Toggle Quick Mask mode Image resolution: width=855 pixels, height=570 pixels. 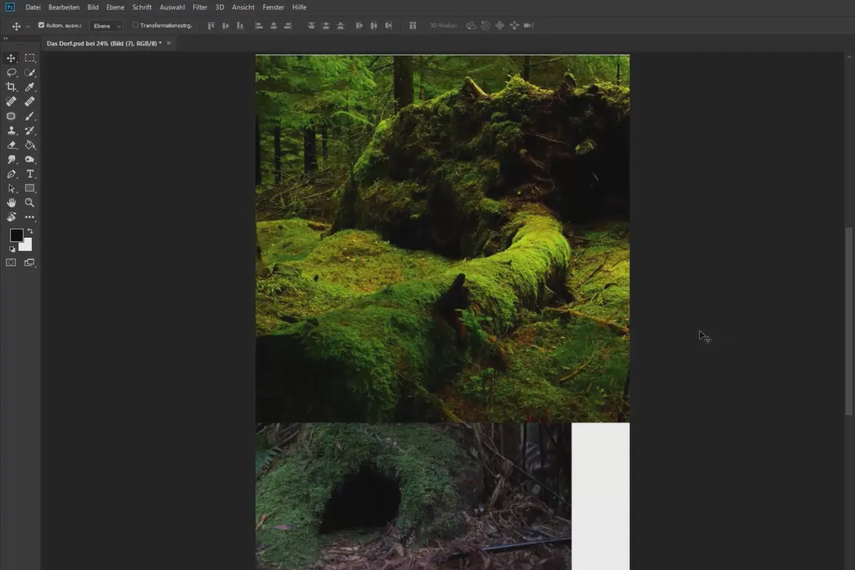coord(11,262)
